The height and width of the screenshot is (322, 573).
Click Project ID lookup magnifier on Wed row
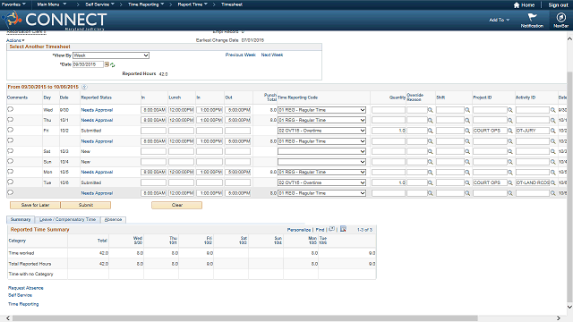510,110
